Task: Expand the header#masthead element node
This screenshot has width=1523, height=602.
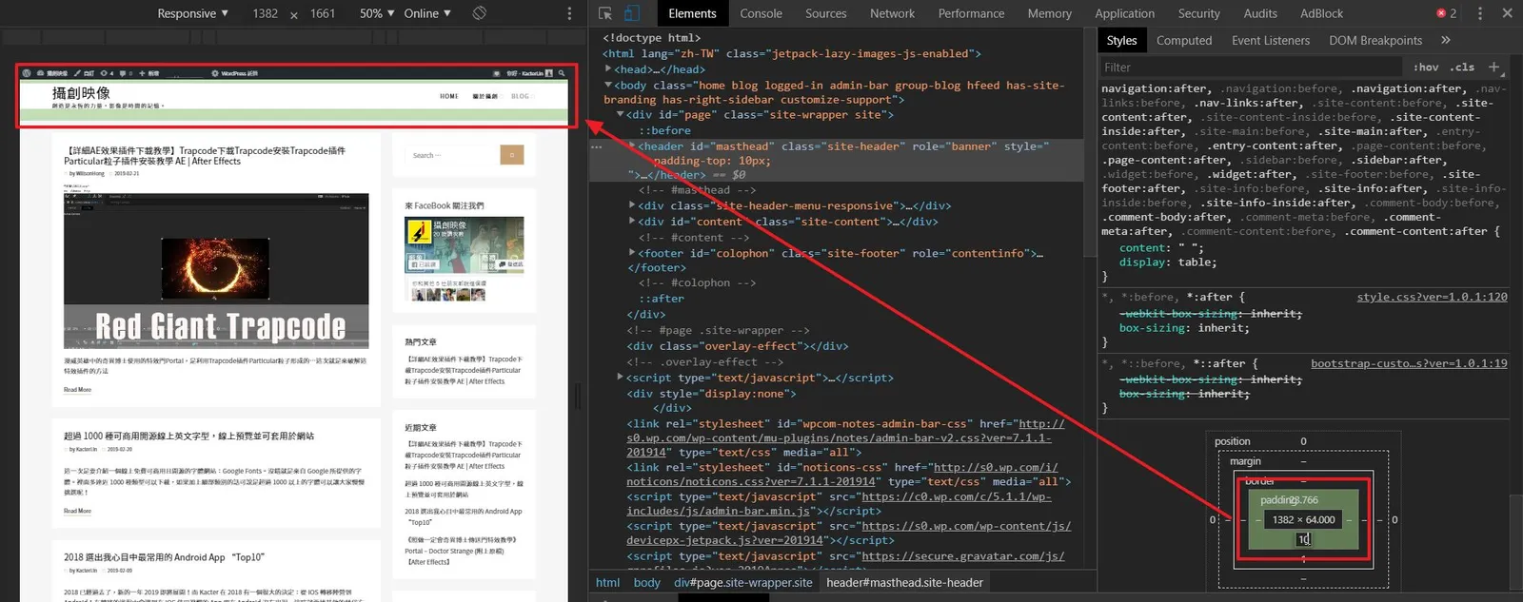Action: point(631,146)
